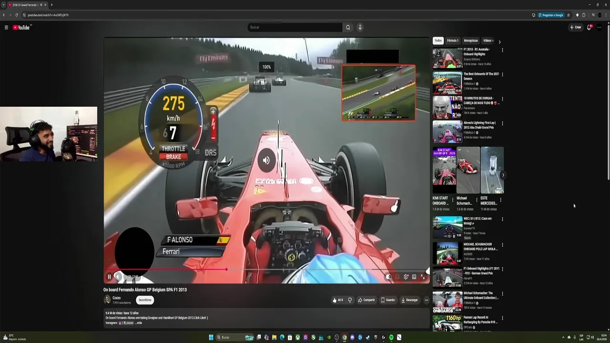This screenshot has width=610, height=343.
Task: Open browser extensions puzzle icon
Action: [584, 15]
